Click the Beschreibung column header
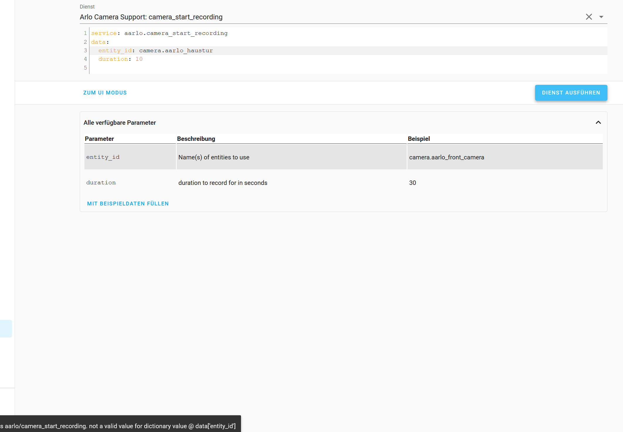The width and height of the screenshot is (623, 432). (x=196, y=139)
